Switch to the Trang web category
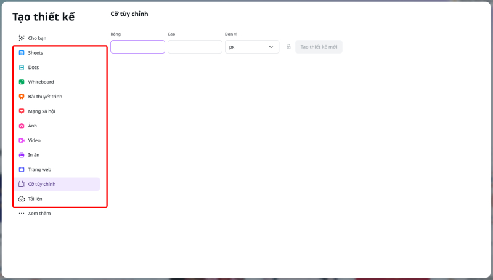Image resolution: width=493 pixels, height=280 pixels. click(x=39, y=169)
